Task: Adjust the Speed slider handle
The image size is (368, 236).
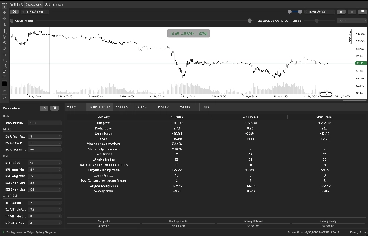Action: click(x=316, y=21)
